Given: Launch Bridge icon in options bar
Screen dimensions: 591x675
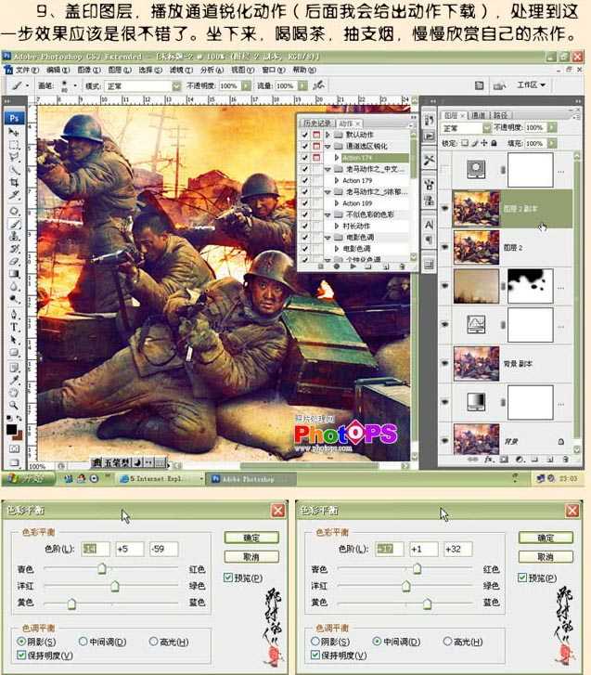Looking at the screenshot, I should 498,85.
